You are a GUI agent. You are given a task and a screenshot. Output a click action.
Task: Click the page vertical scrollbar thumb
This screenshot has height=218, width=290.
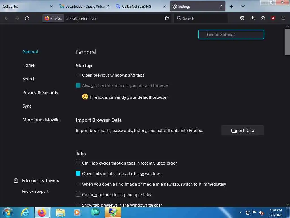click(x=287, y=42)
